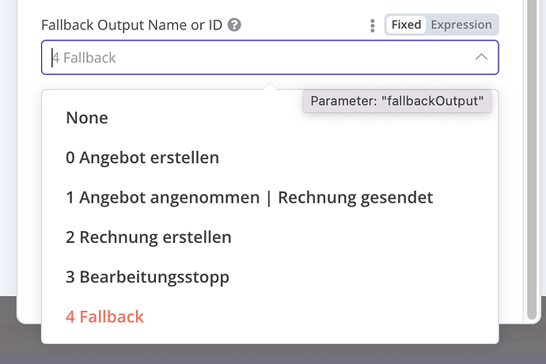546x364 pixels.
Task: Click the panel's vertical scrollbar
Action: [531, 198]
